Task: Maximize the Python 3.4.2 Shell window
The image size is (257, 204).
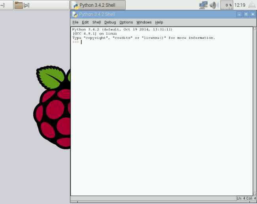Action: coord(246,14)
